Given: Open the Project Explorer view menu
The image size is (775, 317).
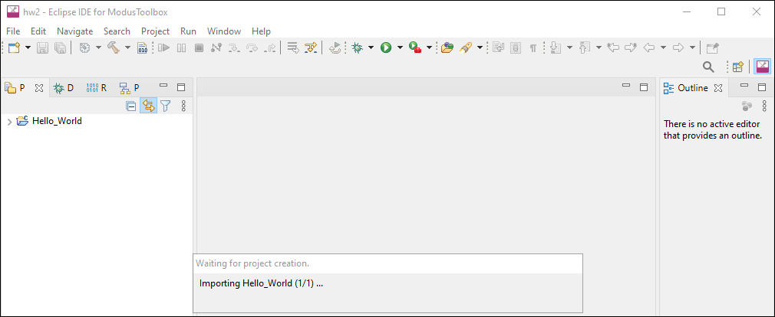Looking at the screenshot, I should (x=183, y=106).
